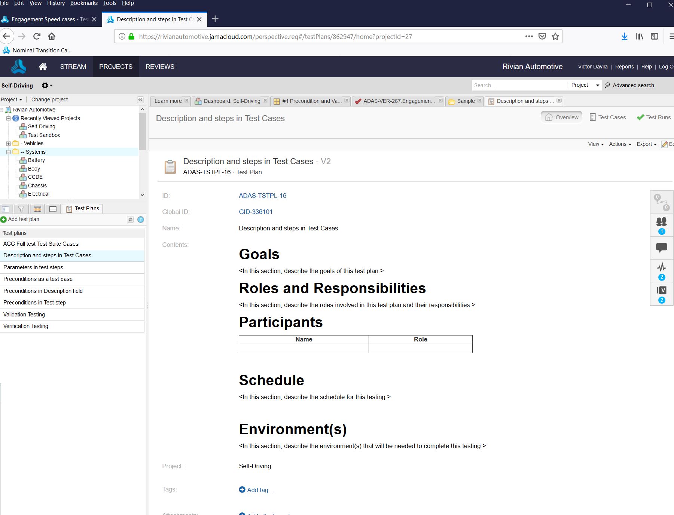Screen dimensions: 674x515
Task: Open relationships widget icon
Action: tap(661, 202)
